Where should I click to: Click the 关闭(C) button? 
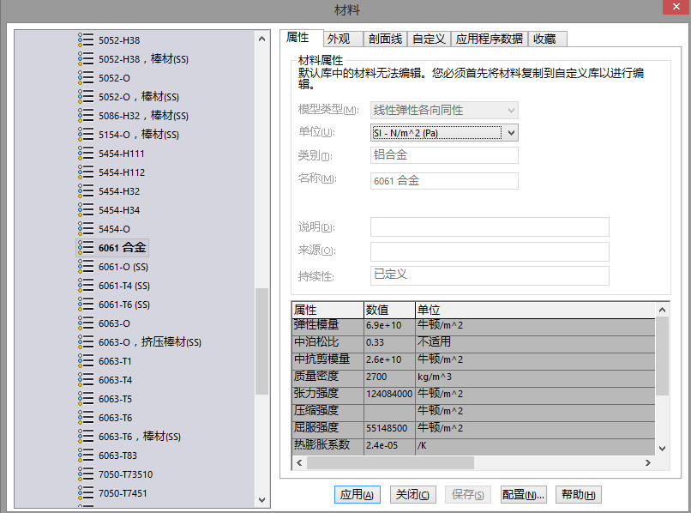click(x=413, y=494)
